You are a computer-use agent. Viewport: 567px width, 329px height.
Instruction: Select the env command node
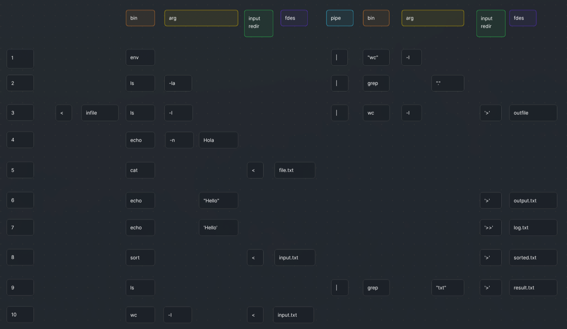pos(140,57)
